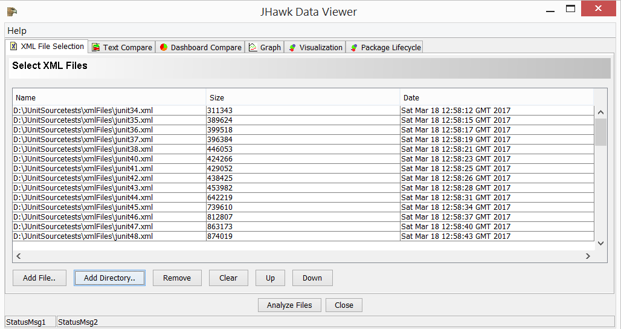This screenshot has height=329, width=621.
Task: Click the Add File.. button
Action: point(39,278)
